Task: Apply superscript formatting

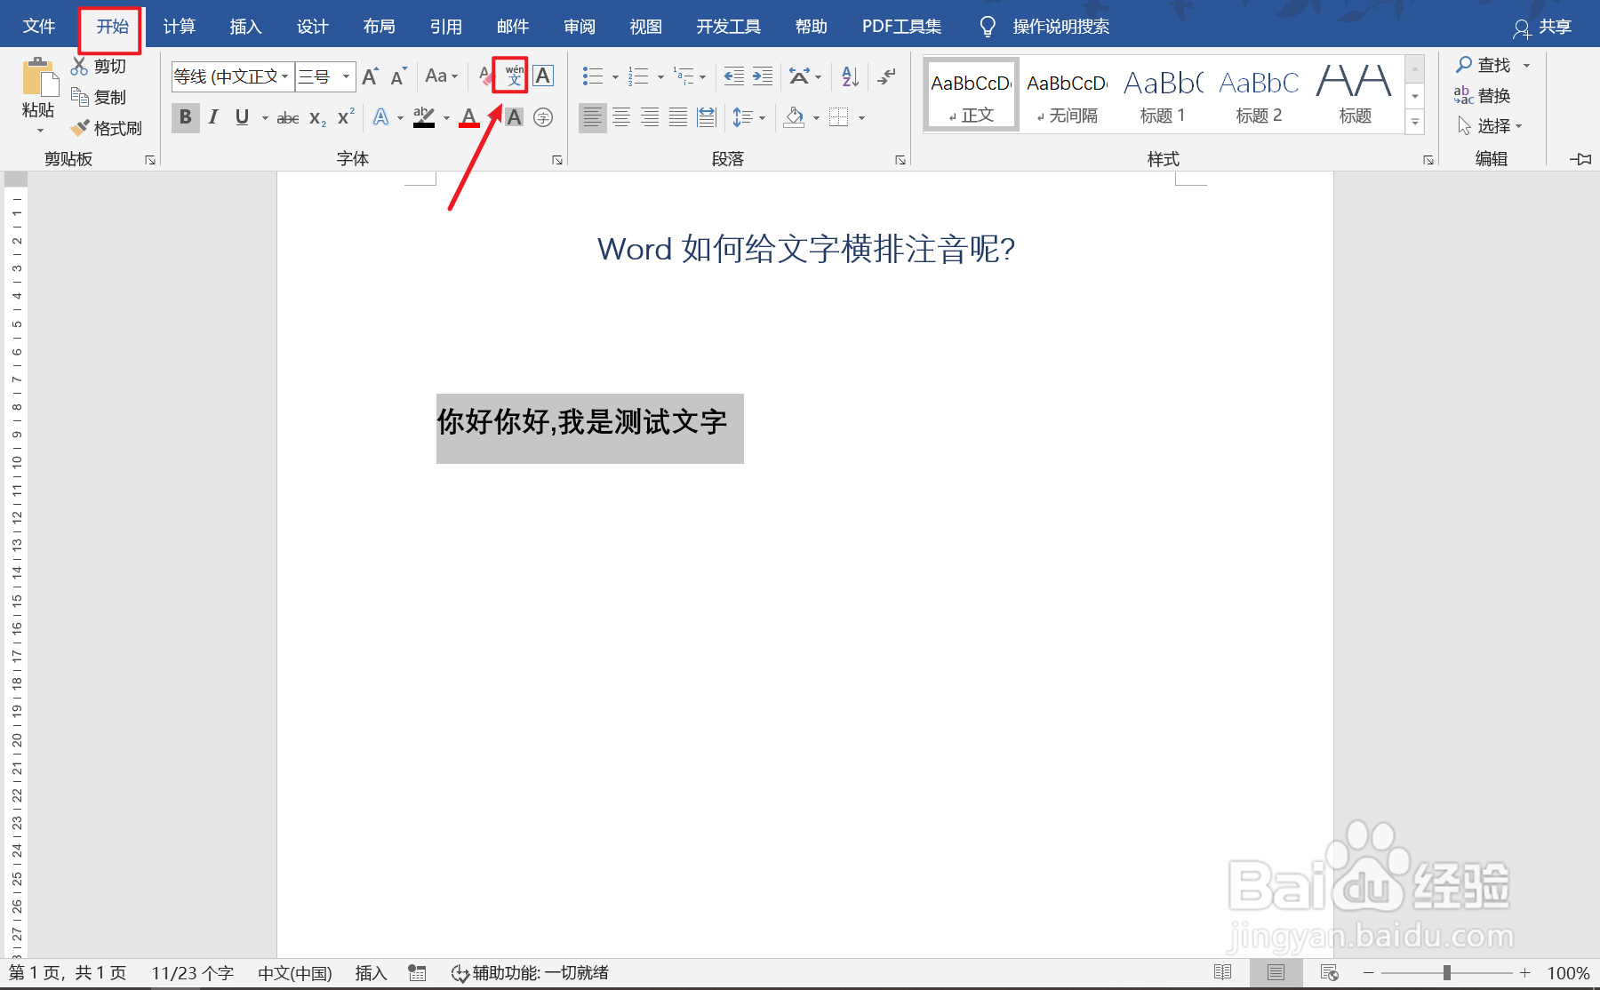Action: click(346, 117)
